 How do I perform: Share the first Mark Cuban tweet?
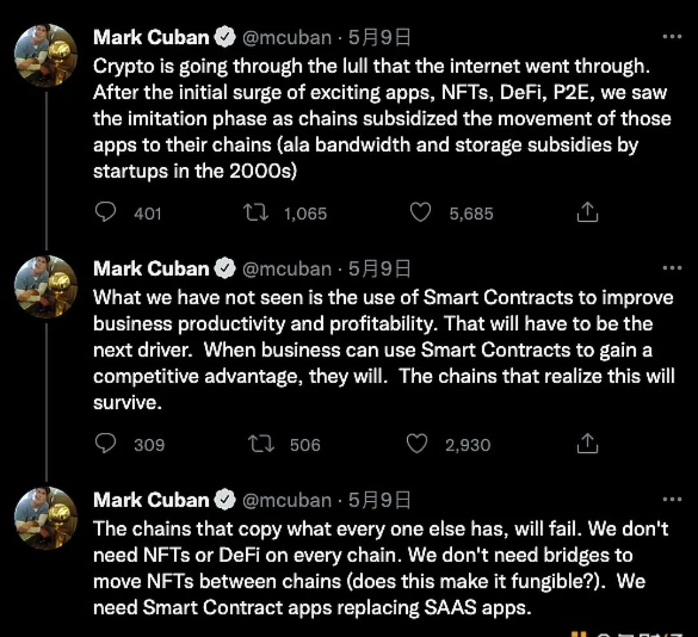click(x=586, y=213)
